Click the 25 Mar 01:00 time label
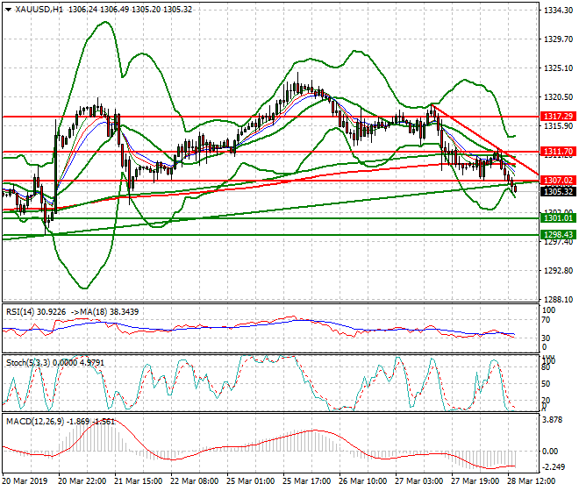The width and height of the screenshot is (579, 491). [x=250, y=481]
